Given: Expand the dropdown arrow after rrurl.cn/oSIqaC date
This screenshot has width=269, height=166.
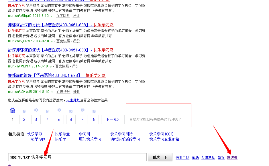Looking at the screenshot, I should coord(51,15).
